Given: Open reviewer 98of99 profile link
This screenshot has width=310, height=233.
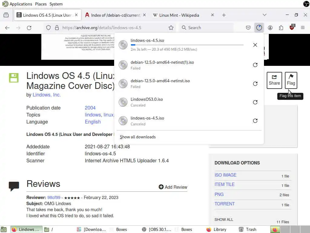Looking at the screenshot, I should (54, 198).
